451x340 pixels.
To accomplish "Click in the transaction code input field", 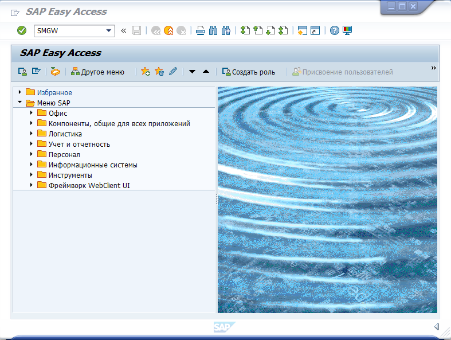I will click(x=69, y=31).
